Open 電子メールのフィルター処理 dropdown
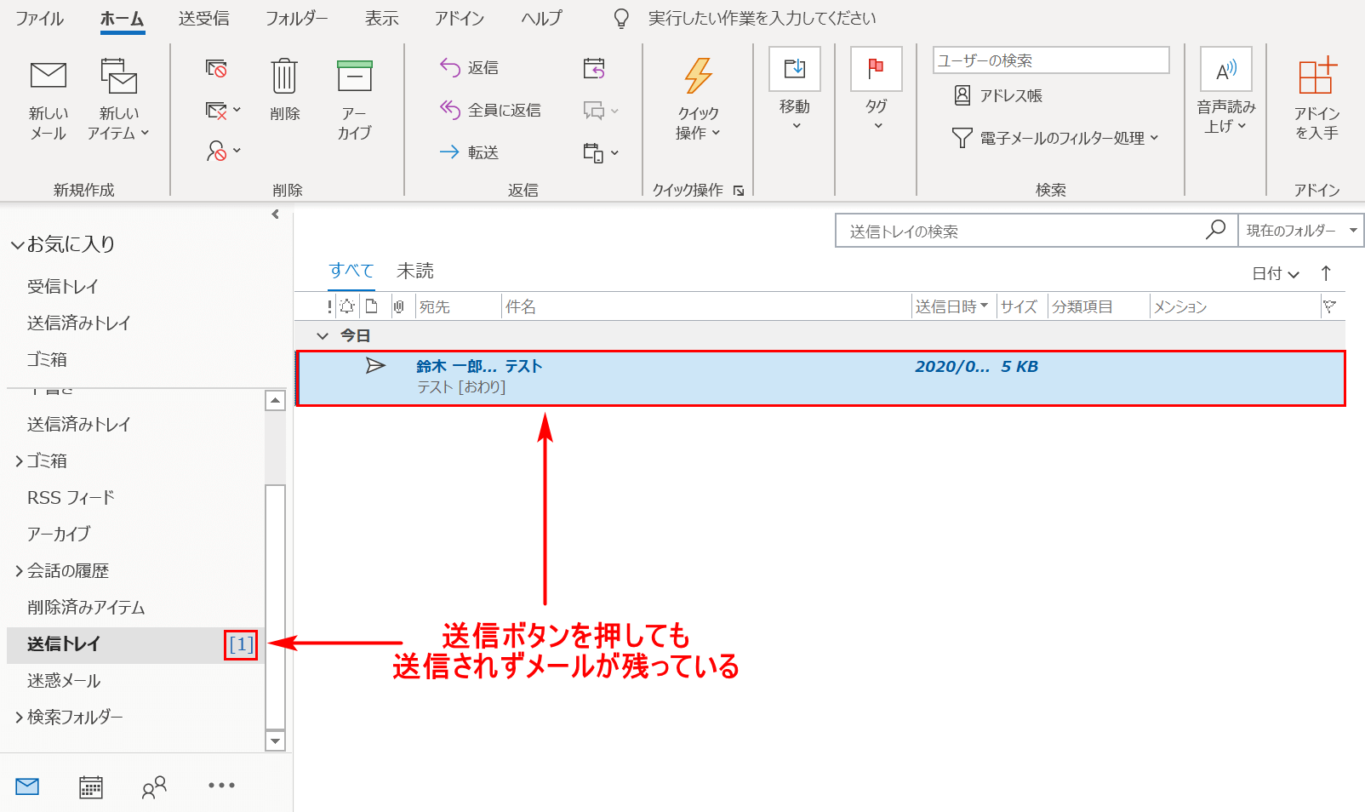 [1055, 138]
